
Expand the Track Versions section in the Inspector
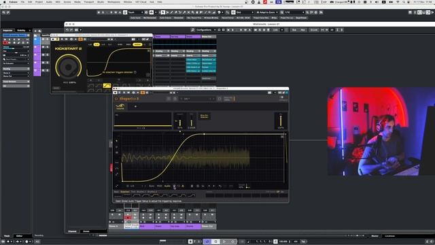click(x=16, y=82)
